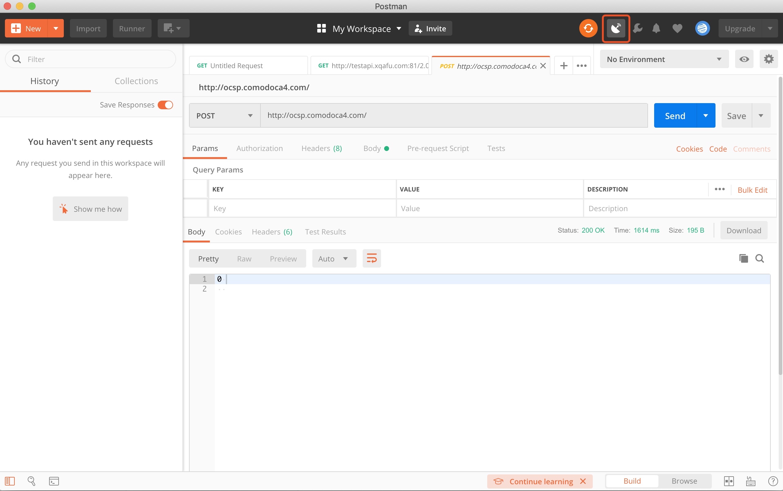
Task: Open the Runner
Action: 132,29
